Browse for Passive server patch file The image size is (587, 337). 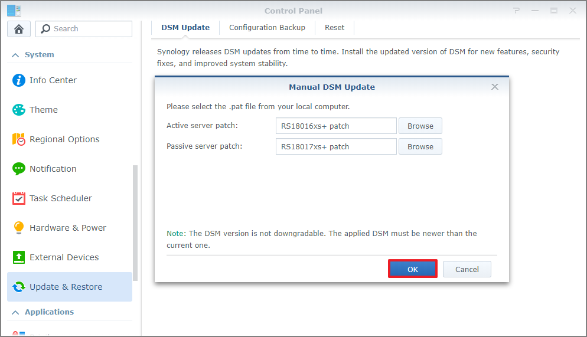pyautogui.click(x=420, y=146)
